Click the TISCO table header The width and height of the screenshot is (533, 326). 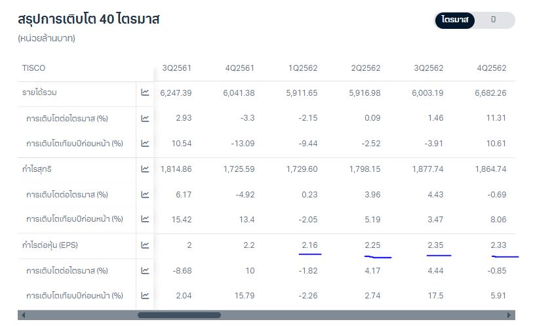[33, 68]
